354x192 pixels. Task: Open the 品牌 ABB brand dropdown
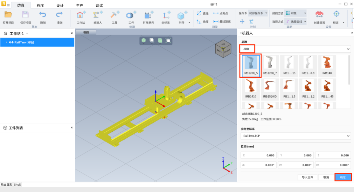pos(295,49)
